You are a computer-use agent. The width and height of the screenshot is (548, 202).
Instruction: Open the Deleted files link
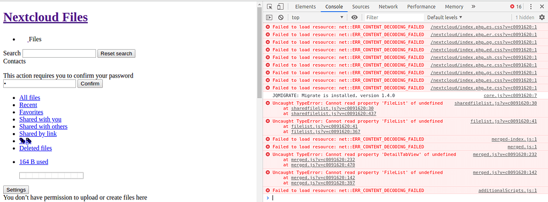[35, 148]
